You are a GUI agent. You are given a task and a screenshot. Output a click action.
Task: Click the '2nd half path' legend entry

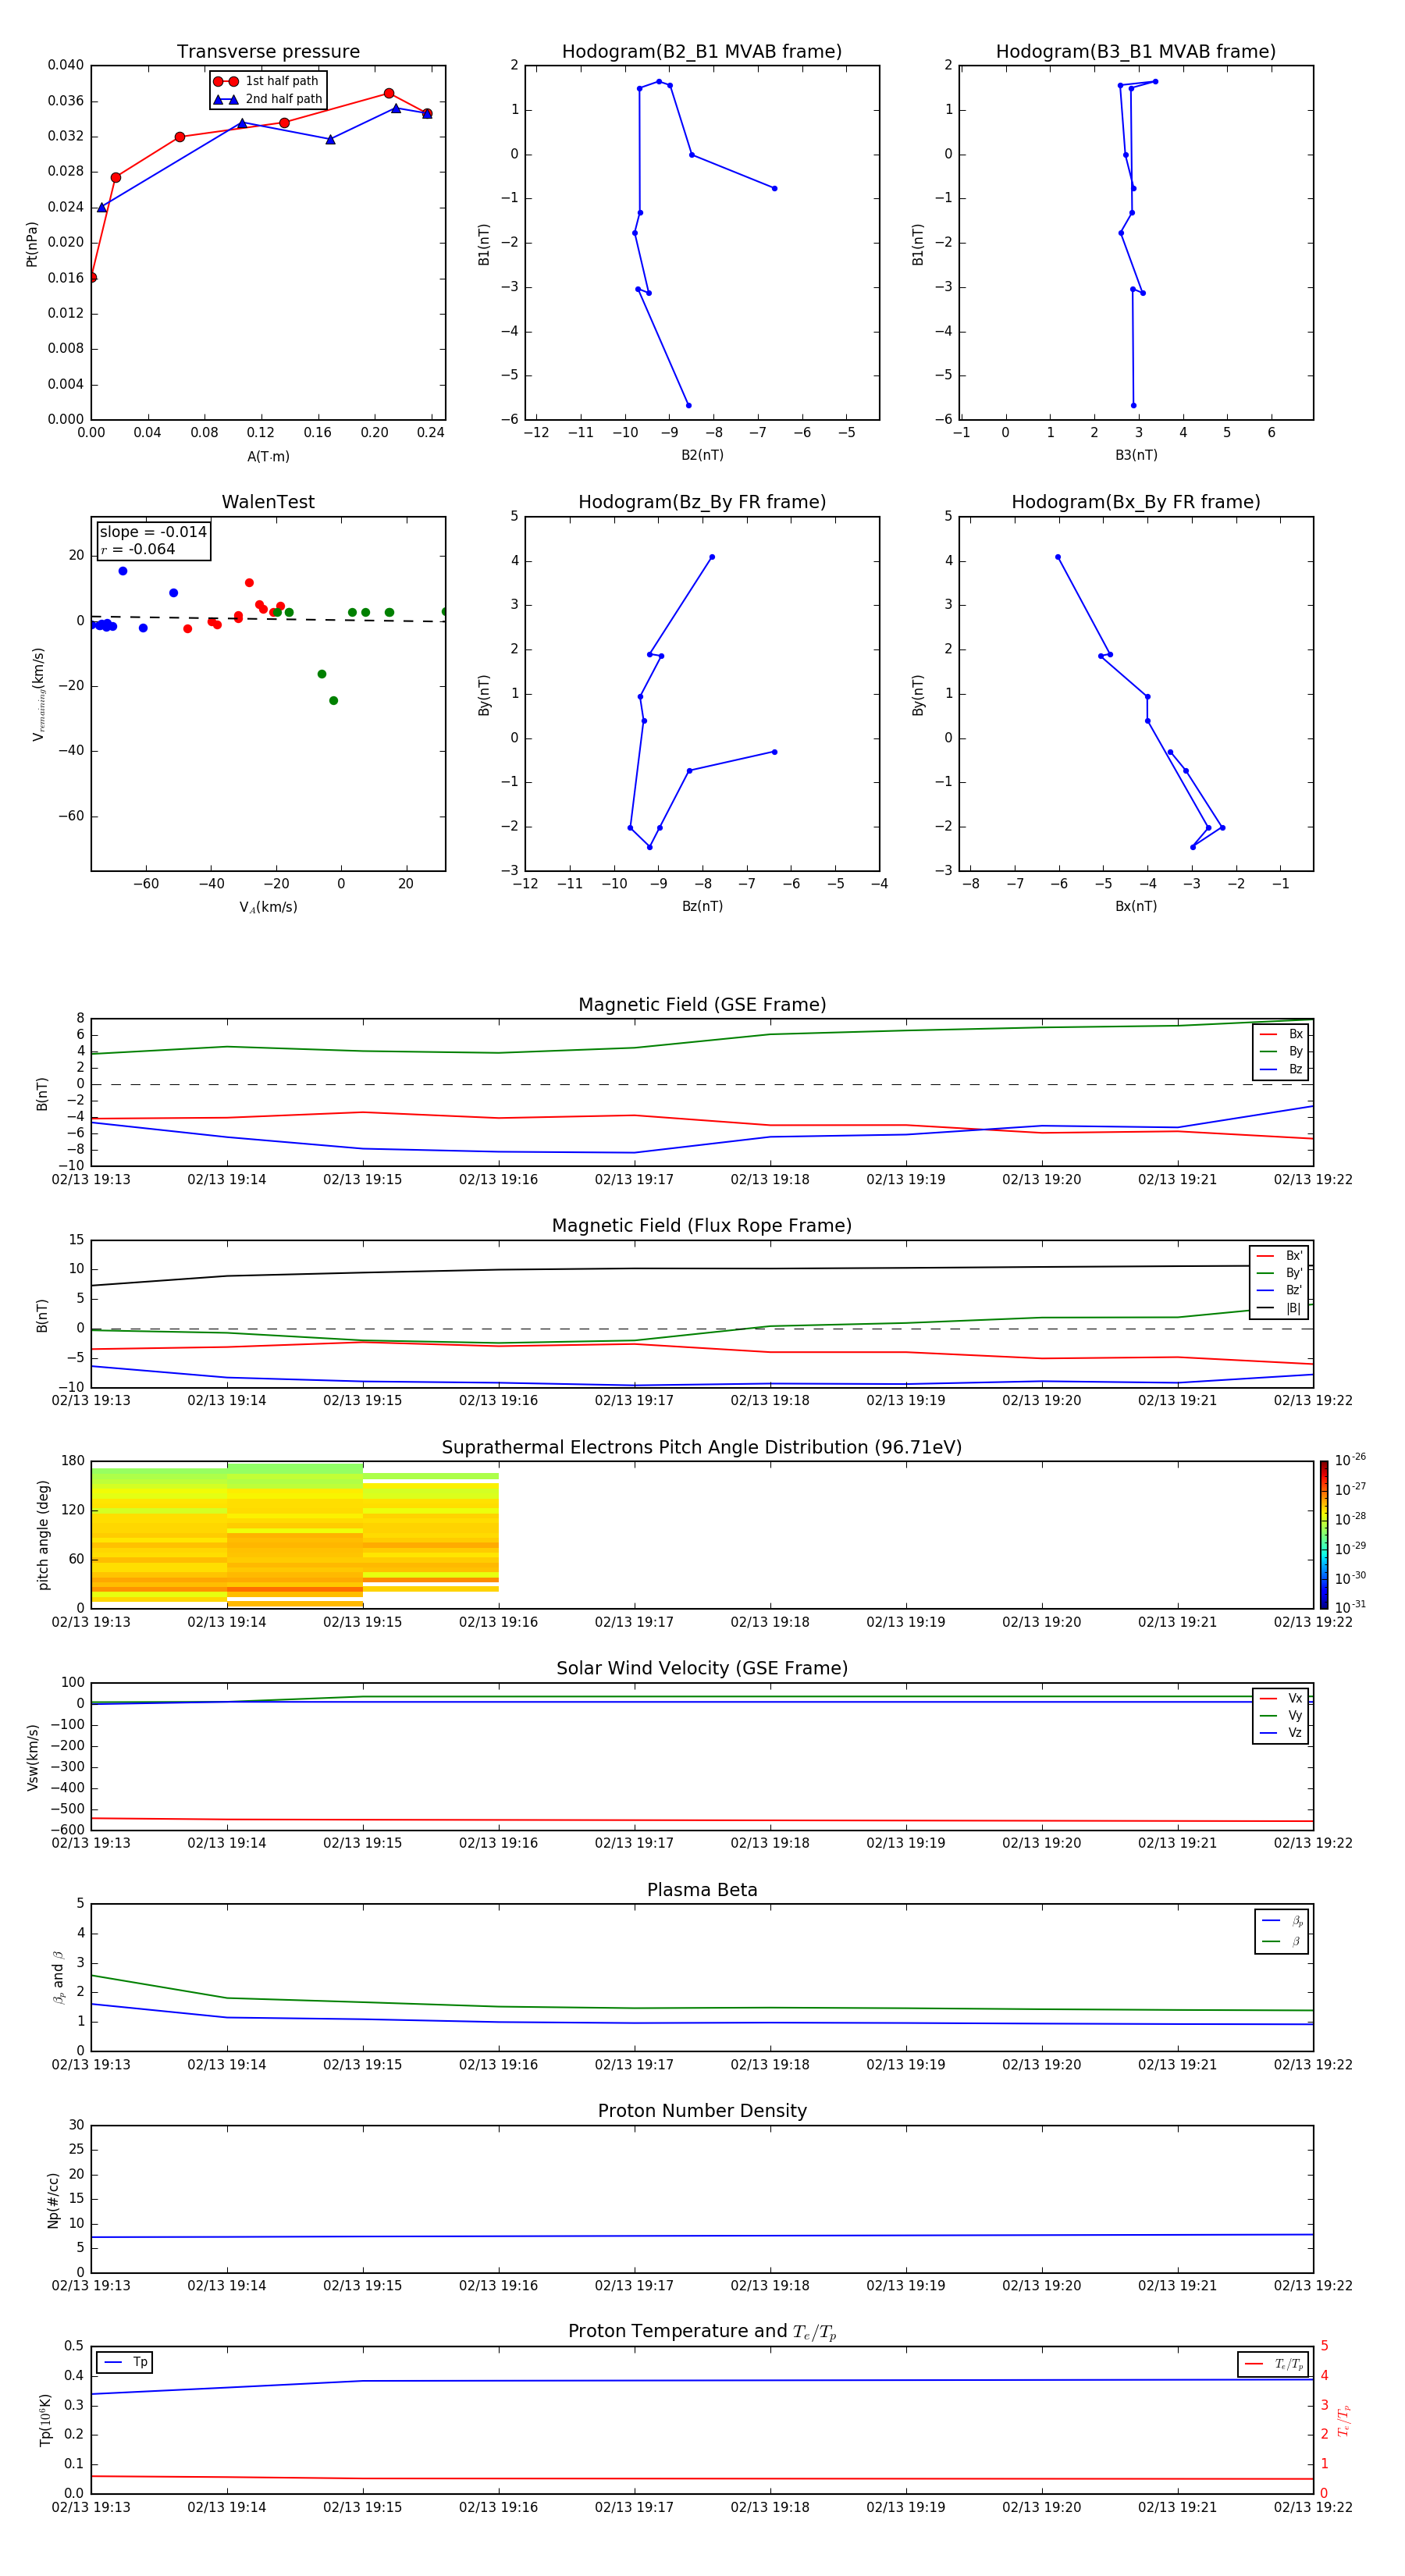click(268, 99)
